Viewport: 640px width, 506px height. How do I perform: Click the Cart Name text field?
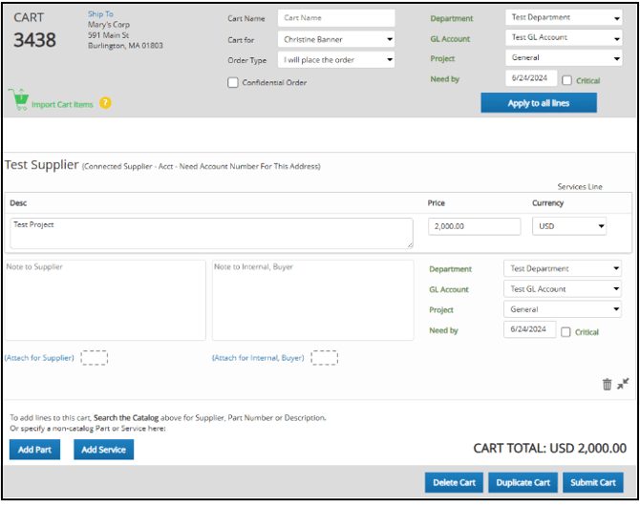tap(336, 18)
